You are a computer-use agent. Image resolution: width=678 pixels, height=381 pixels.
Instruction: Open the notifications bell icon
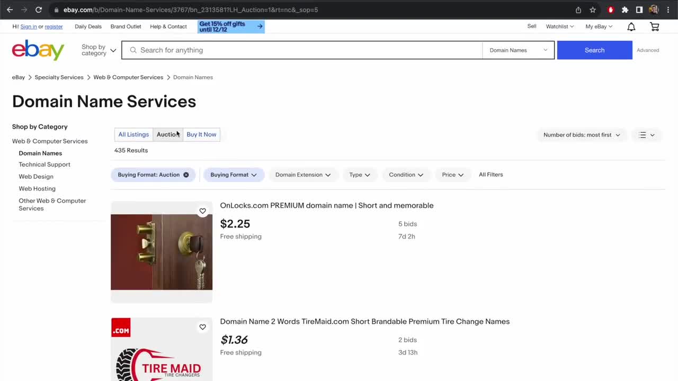(631, 26)
